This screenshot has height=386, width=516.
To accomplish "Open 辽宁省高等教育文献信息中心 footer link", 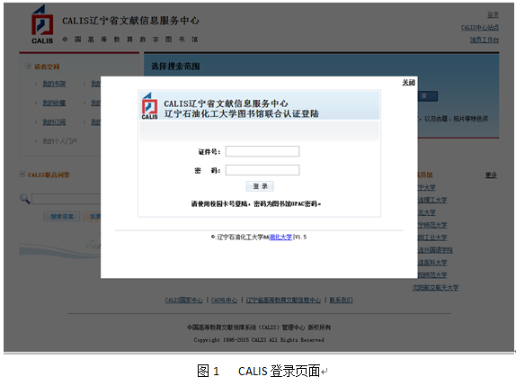I will (x=283, y=300).
